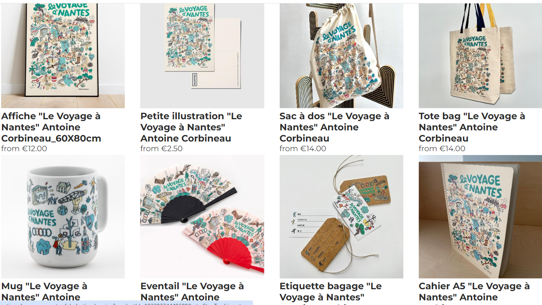This screenshot has height=305, width=542.
Task: Click the Tote bag product title
Action: click(472, 127)
